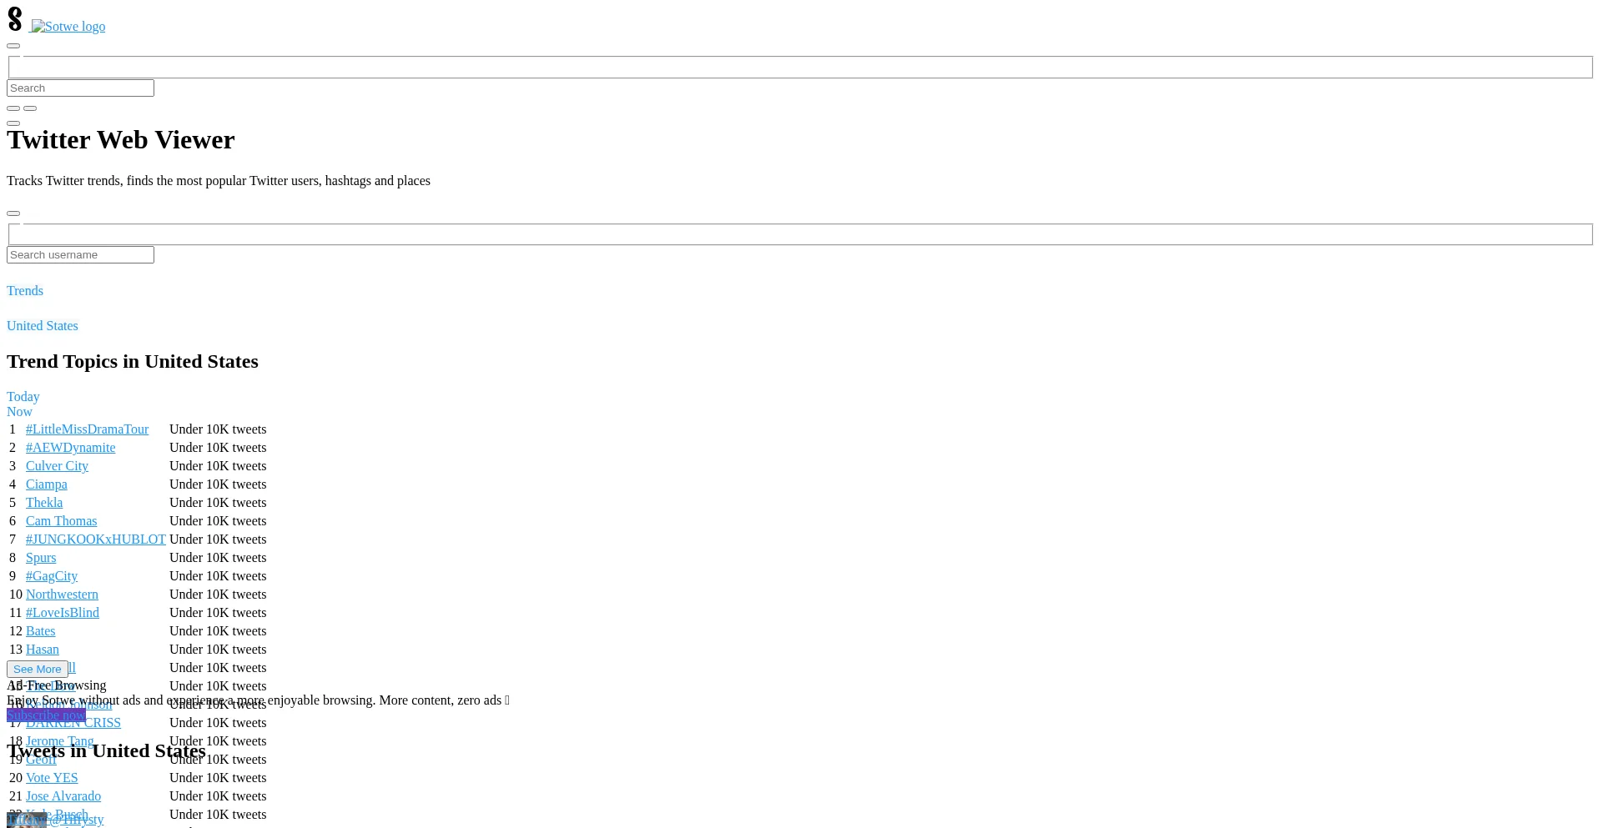The width and height of the screenshot is (1602, 828).
Task: Open the Bates trend
Action: point(41,631)
